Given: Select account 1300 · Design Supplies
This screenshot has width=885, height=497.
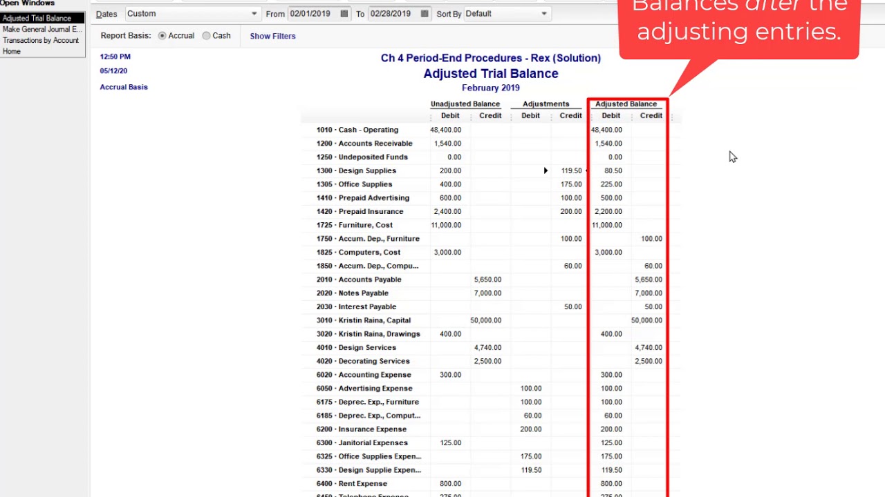Looking at the screenshot, I should click(356, 170).
